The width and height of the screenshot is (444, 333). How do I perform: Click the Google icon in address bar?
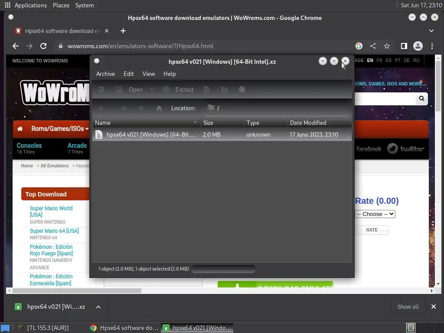359,46
